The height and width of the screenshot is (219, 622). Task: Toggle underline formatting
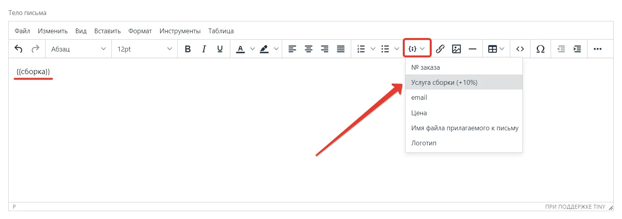pyautogui.click(x=220, y=49)
